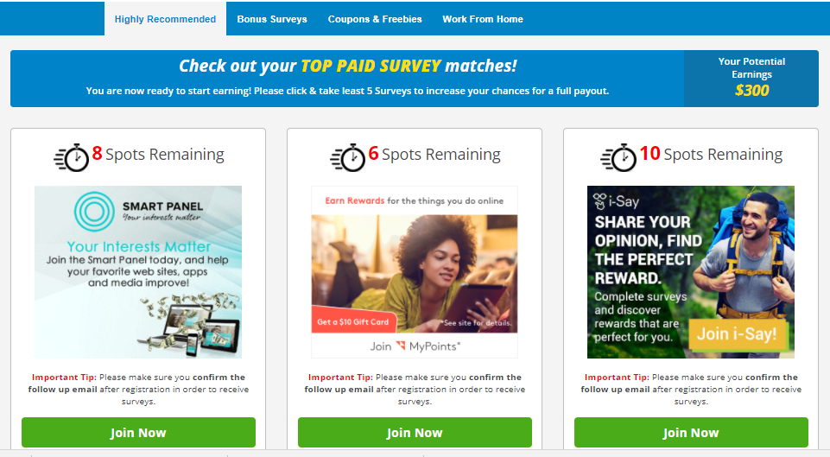Screen dimensions: 830x457
Task: Click the devices with money image
Action: coord(191,325)
